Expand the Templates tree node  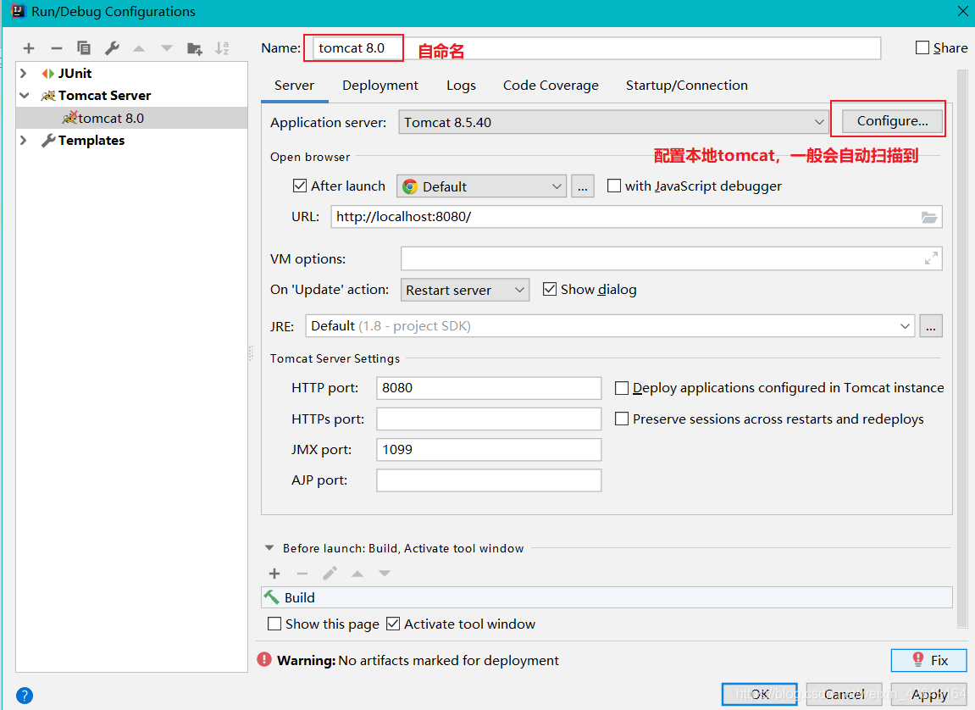pyautogui.click(x=24, y=141)
